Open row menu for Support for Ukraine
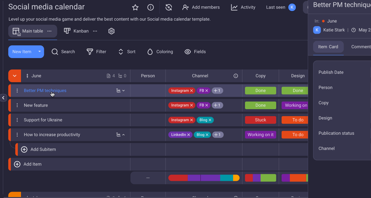371x198 pixels. click(x=17, y=120)
